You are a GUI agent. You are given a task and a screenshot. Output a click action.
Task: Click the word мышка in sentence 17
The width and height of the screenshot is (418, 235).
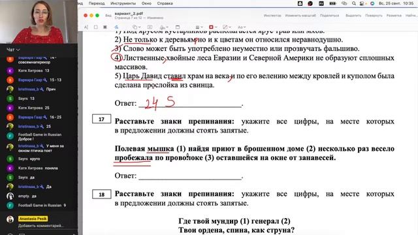click(x=161, y=149)
